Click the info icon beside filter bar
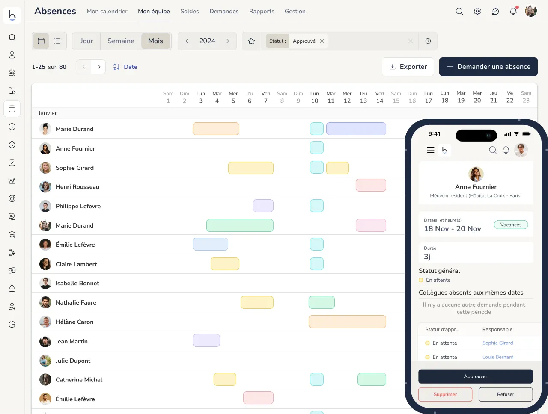The width and height of the screenshot is (548, 414). point(428,41)
